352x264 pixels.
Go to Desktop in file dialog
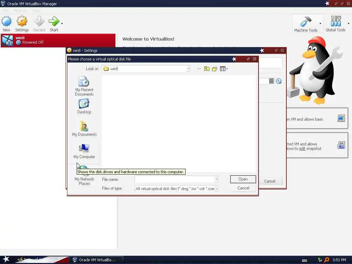(84, 107)
